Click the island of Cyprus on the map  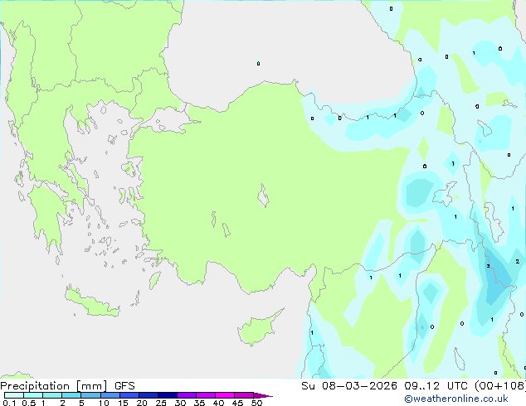[x=258, y=329]
